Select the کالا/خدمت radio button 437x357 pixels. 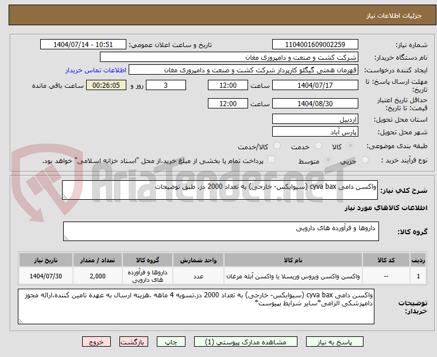[277, 146]
